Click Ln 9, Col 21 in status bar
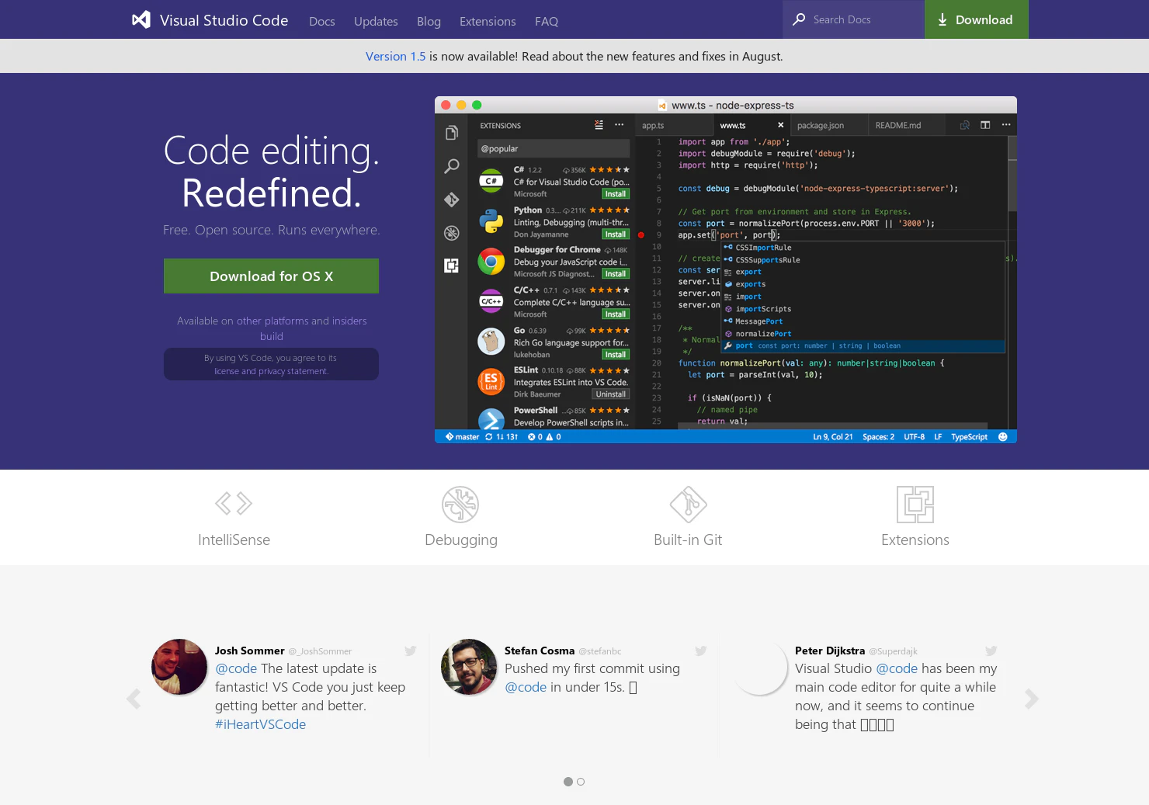Viewport: 1149px width, 805px height. (x=832, y=437)
